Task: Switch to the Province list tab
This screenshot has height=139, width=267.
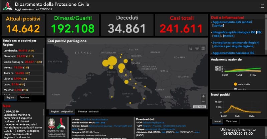Action: point(24,97)
